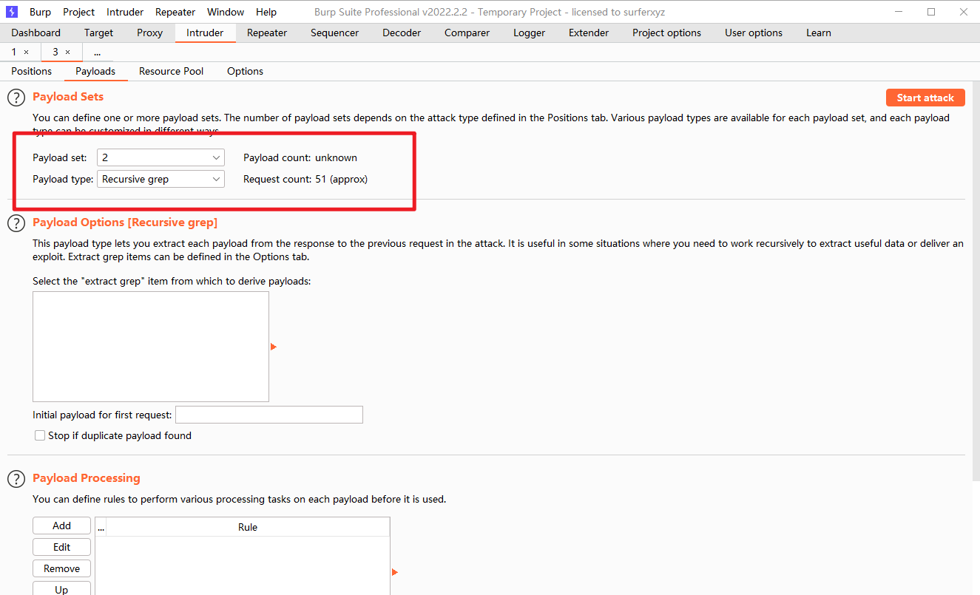The height and width of the screenshot is (595, 980).
Task: Expand the Payload type dropdown
Action: tap(160, 179)
